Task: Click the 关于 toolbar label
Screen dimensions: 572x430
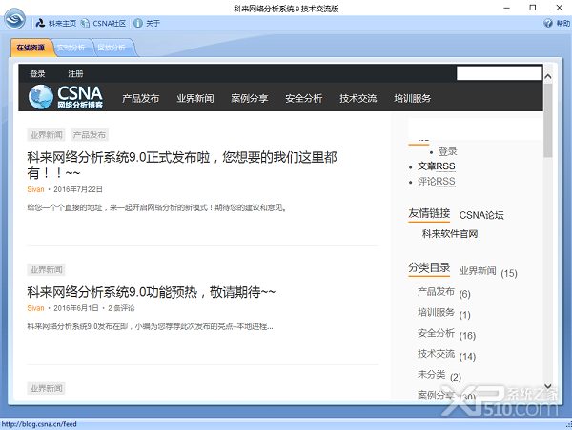Action: pyautogui.click(x=153, y=23)
